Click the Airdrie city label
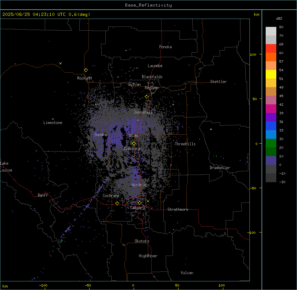Screen dimensions: 297x290 pyautogui.click(x=139, y=185)
